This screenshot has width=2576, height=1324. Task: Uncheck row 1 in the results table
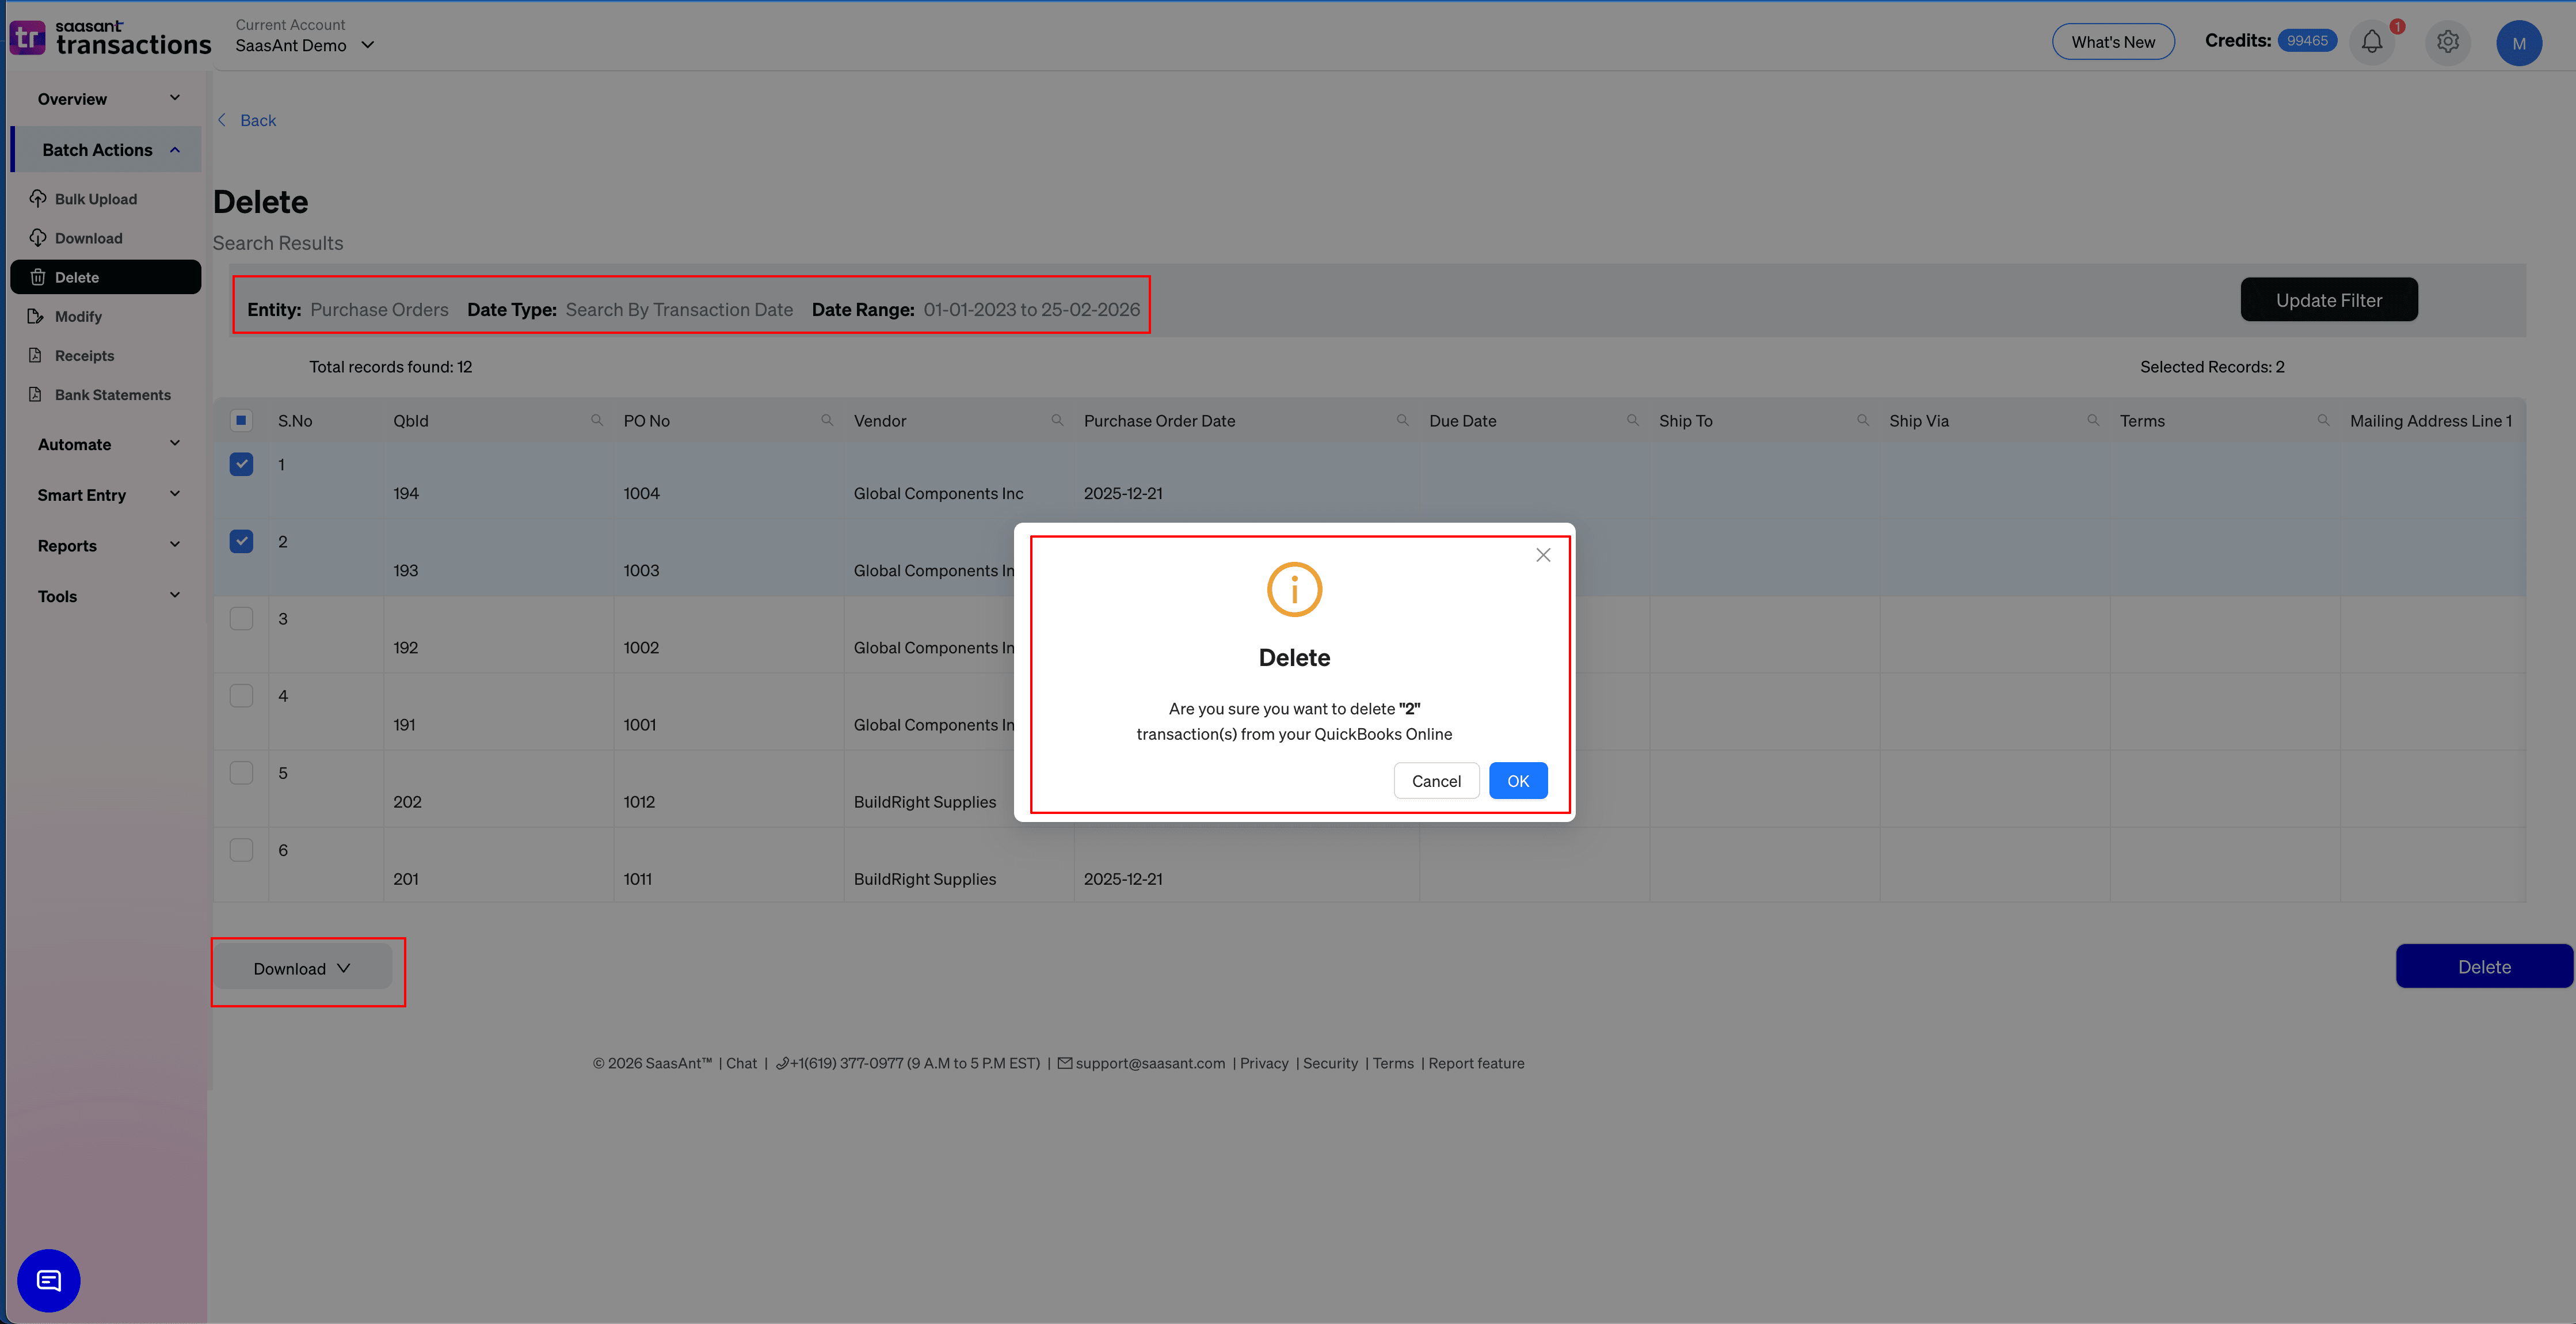(241, 464)
